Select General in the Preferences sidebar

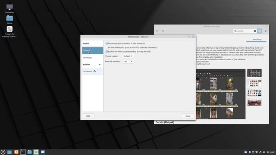point(93,50)
